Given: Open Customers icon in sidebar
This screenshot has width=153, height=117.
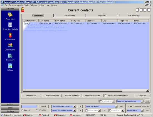Looking at the screenshot, I should 10,35.
